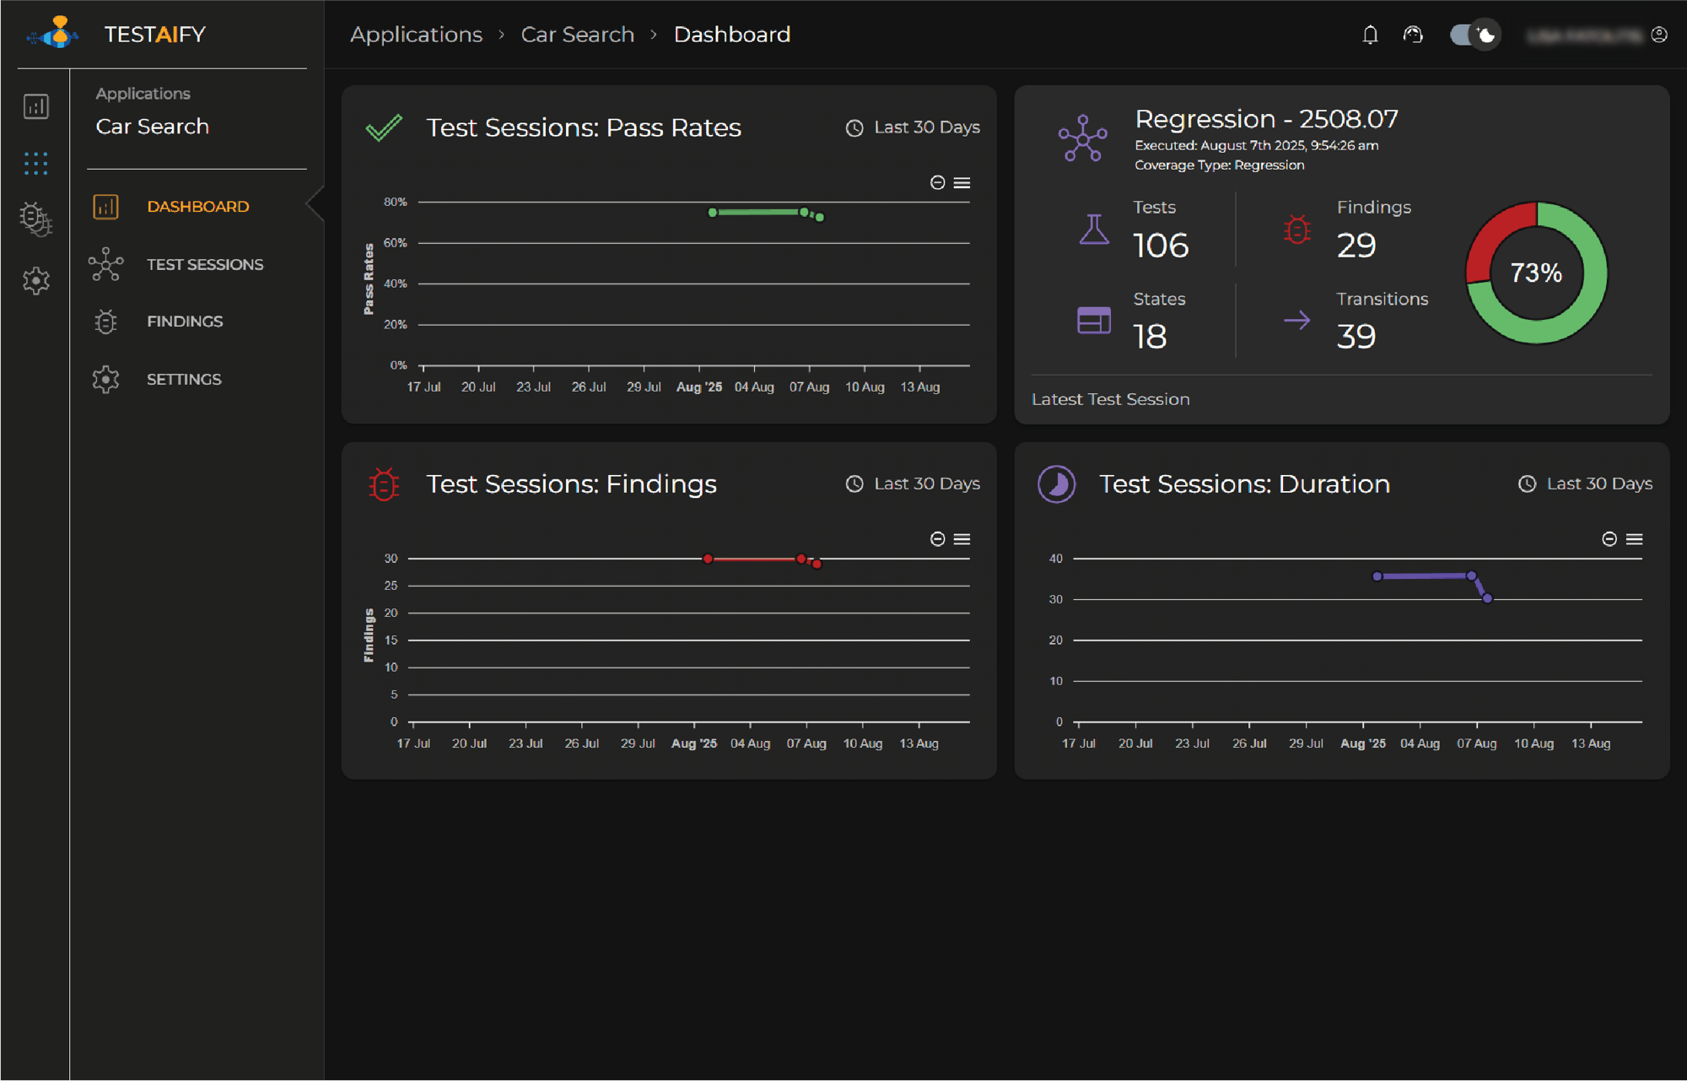Click the 73% pass rate donut chart
This screenshot has height=1081, width=1687.
[1537, 273]
